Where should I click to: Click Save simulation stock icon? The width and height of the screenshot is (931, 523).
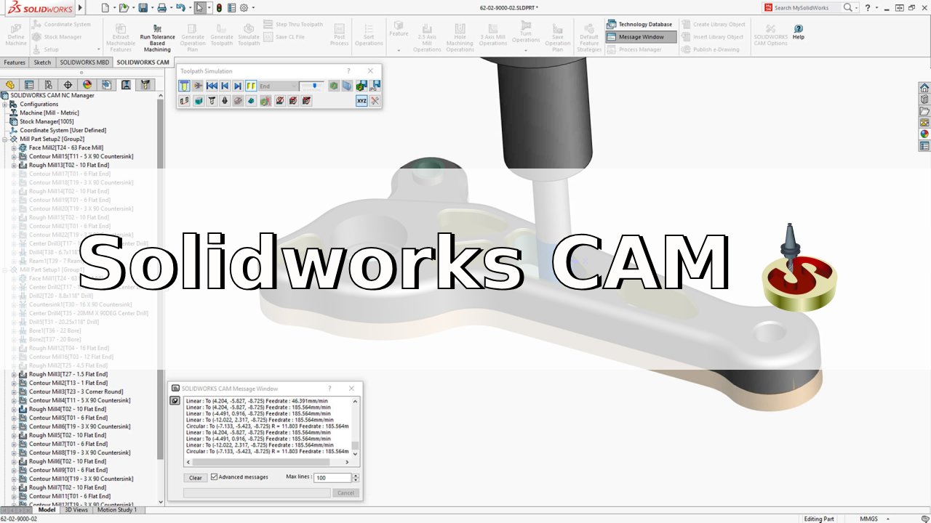pos(361,86)
